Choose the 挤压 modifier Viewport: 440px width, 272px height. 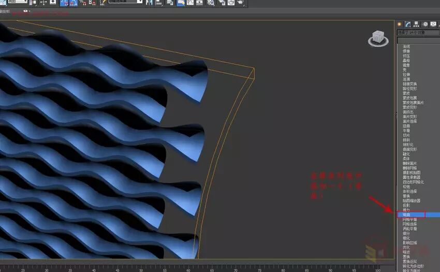pyautogui.click(x=406, y=56)
